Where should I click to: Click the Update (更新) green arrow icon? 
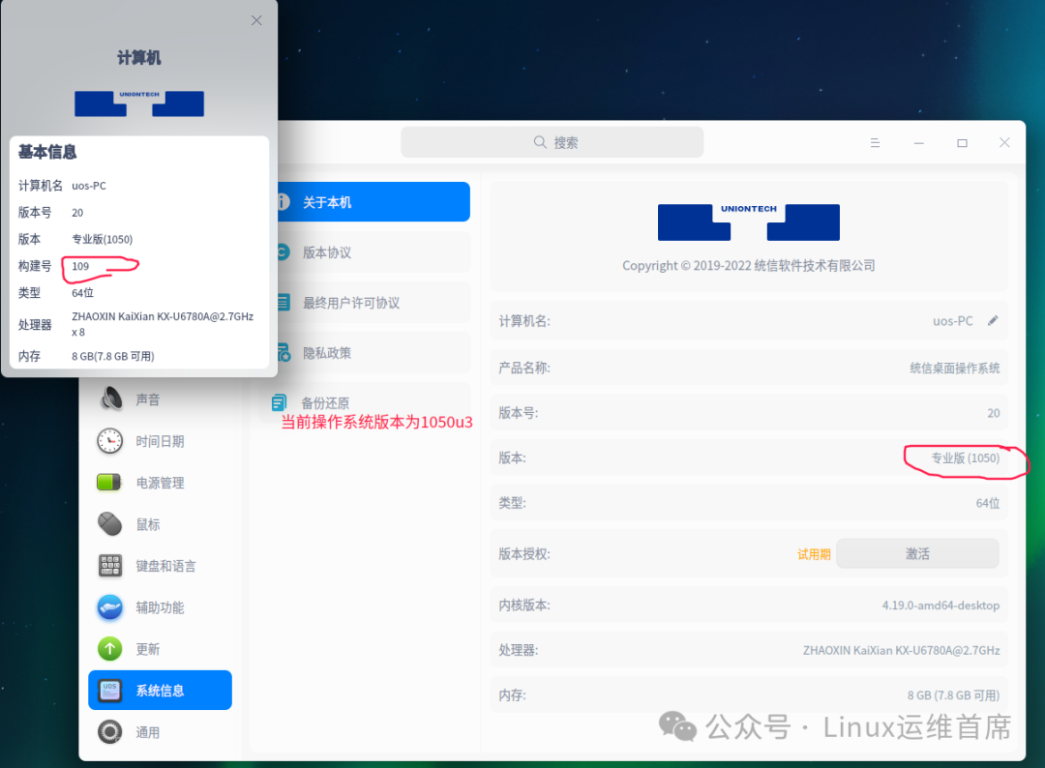pyautogui.click(x=110, y=649)
